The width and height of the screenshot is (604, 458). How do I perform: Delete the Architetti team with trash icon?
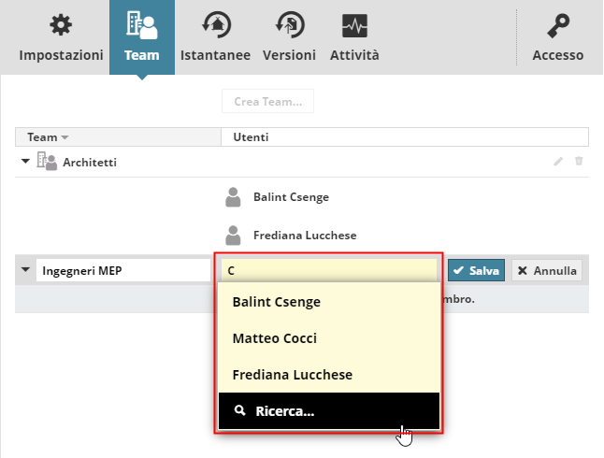coord(579,162)
